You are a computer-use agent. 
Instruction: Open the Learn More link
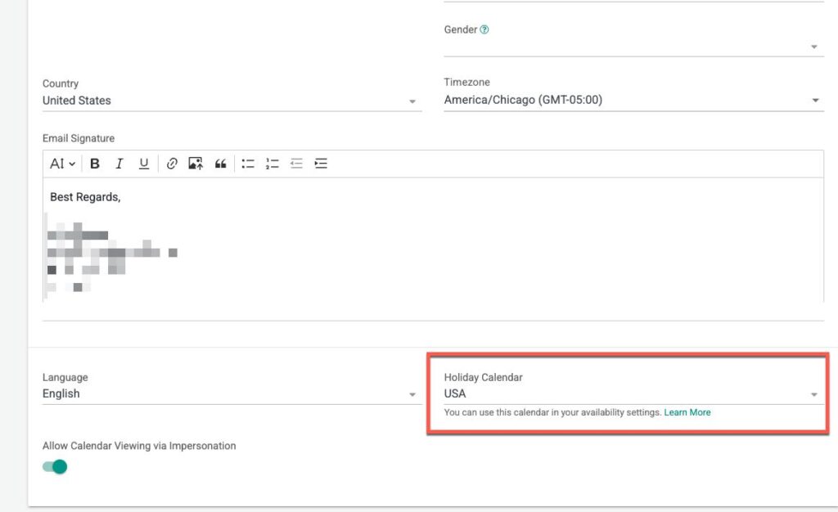point(687,412)
